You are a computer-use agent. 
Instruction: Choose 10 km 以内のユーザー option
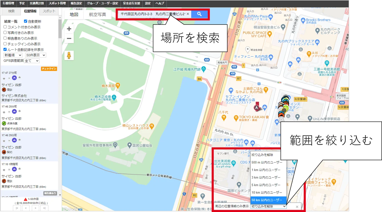pyautogui.click(x=268, y=192)
